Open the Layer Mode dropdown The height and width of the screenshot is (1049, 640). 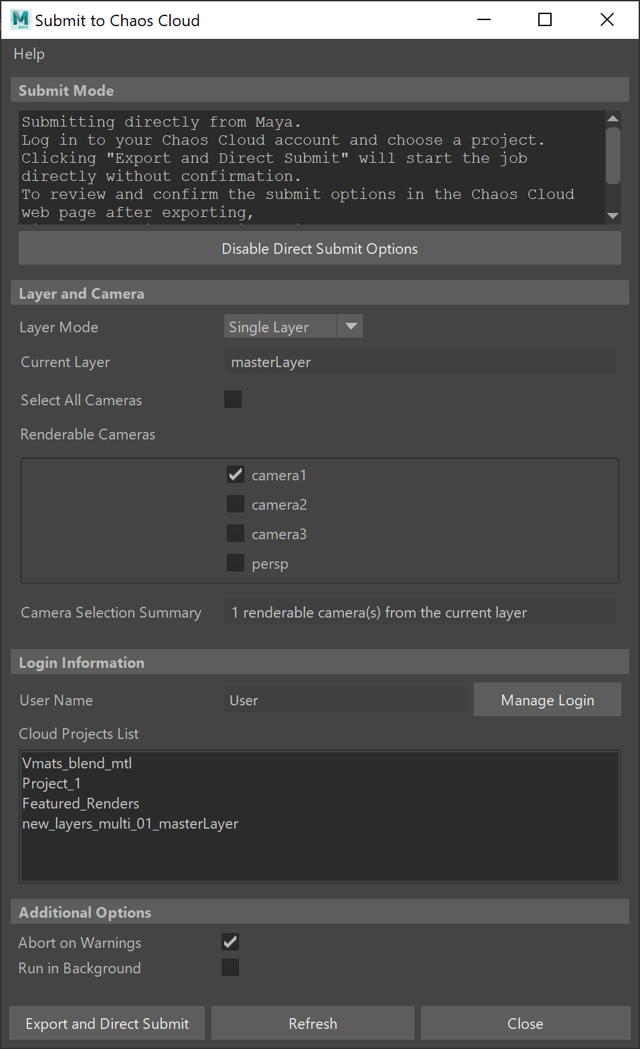pos(293,327)
